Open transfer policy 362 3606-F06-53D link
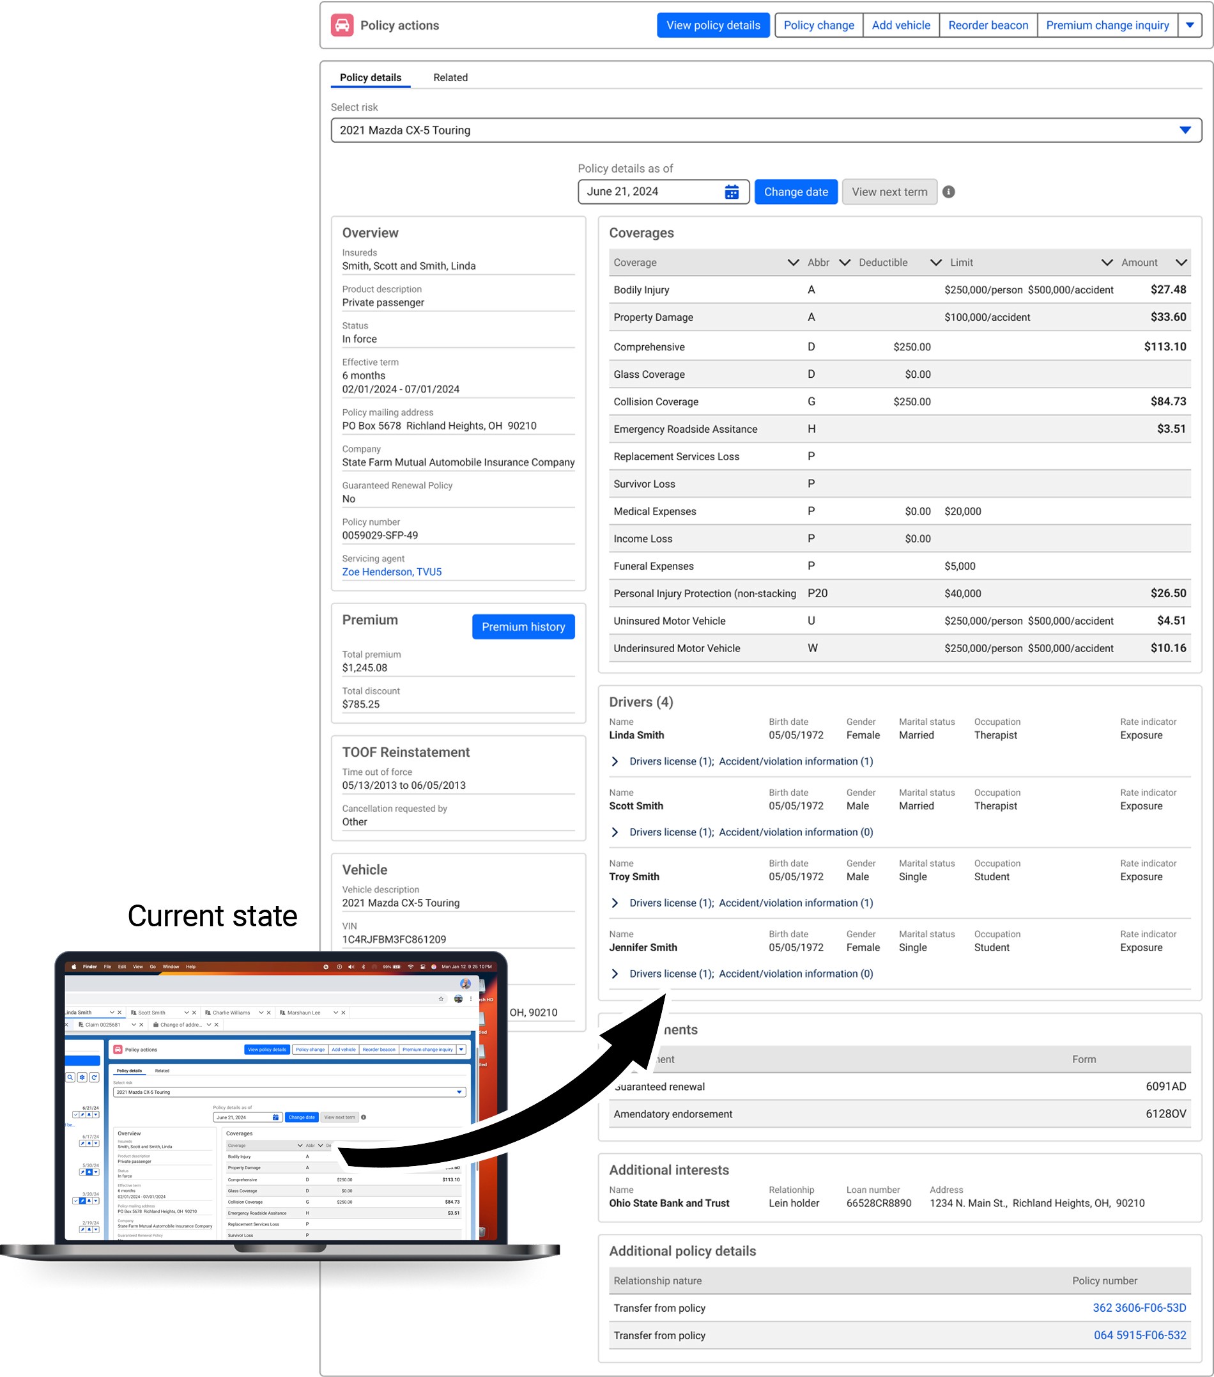Screen dimensions: 1214x1377 [1139, 1307]
